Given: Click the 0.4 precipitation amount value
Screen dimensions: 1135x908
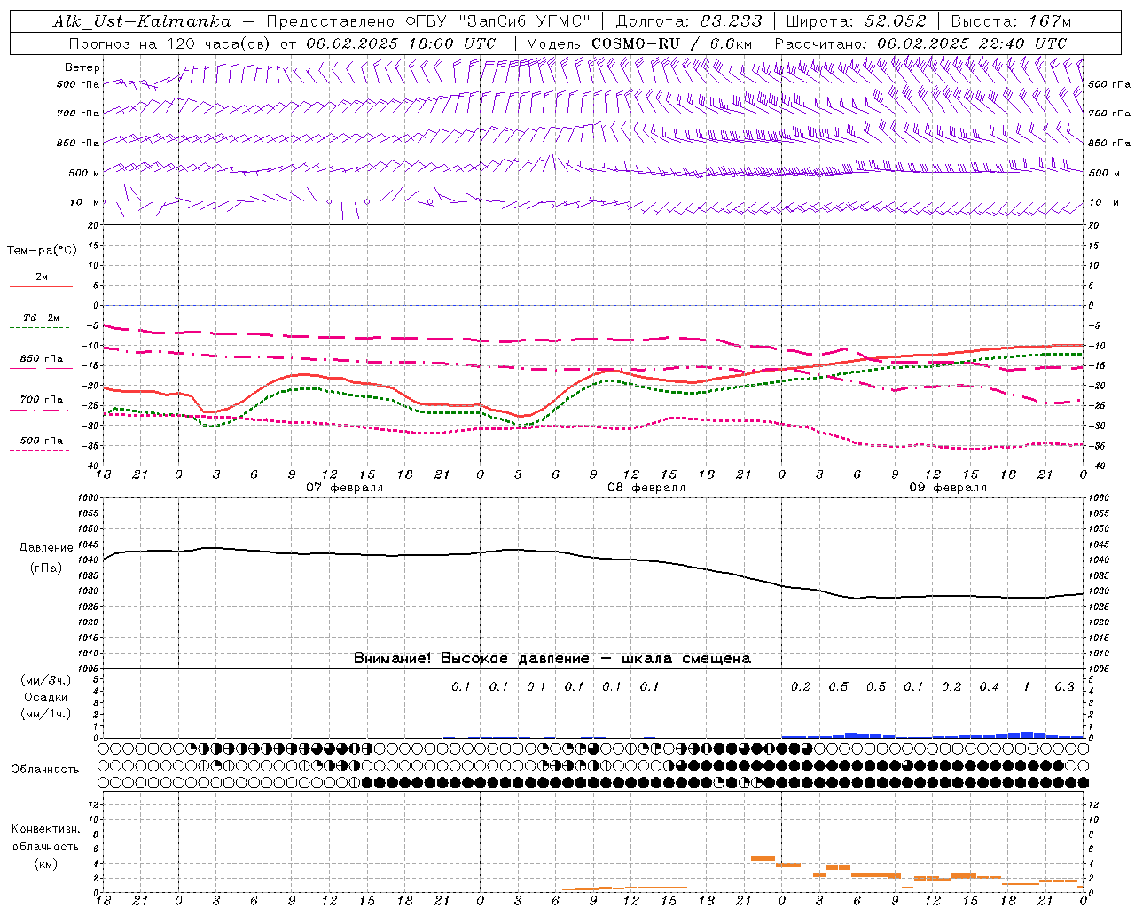Looking at the screenshot, I should coord(990,686).
